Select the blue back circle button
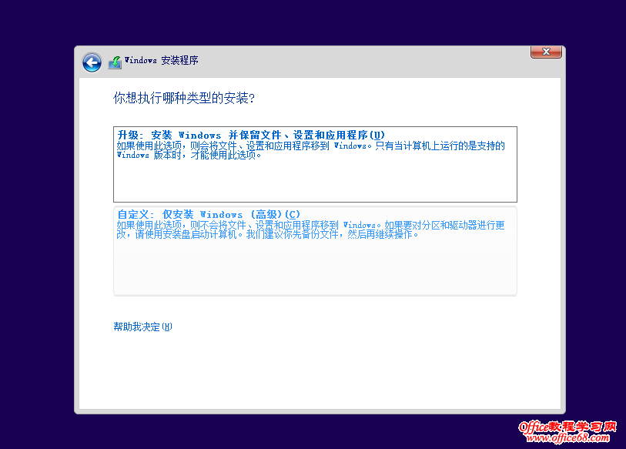626x449 pixels. pos(91,62)
